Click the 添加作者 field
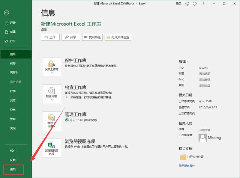 (x=205, y=130)
